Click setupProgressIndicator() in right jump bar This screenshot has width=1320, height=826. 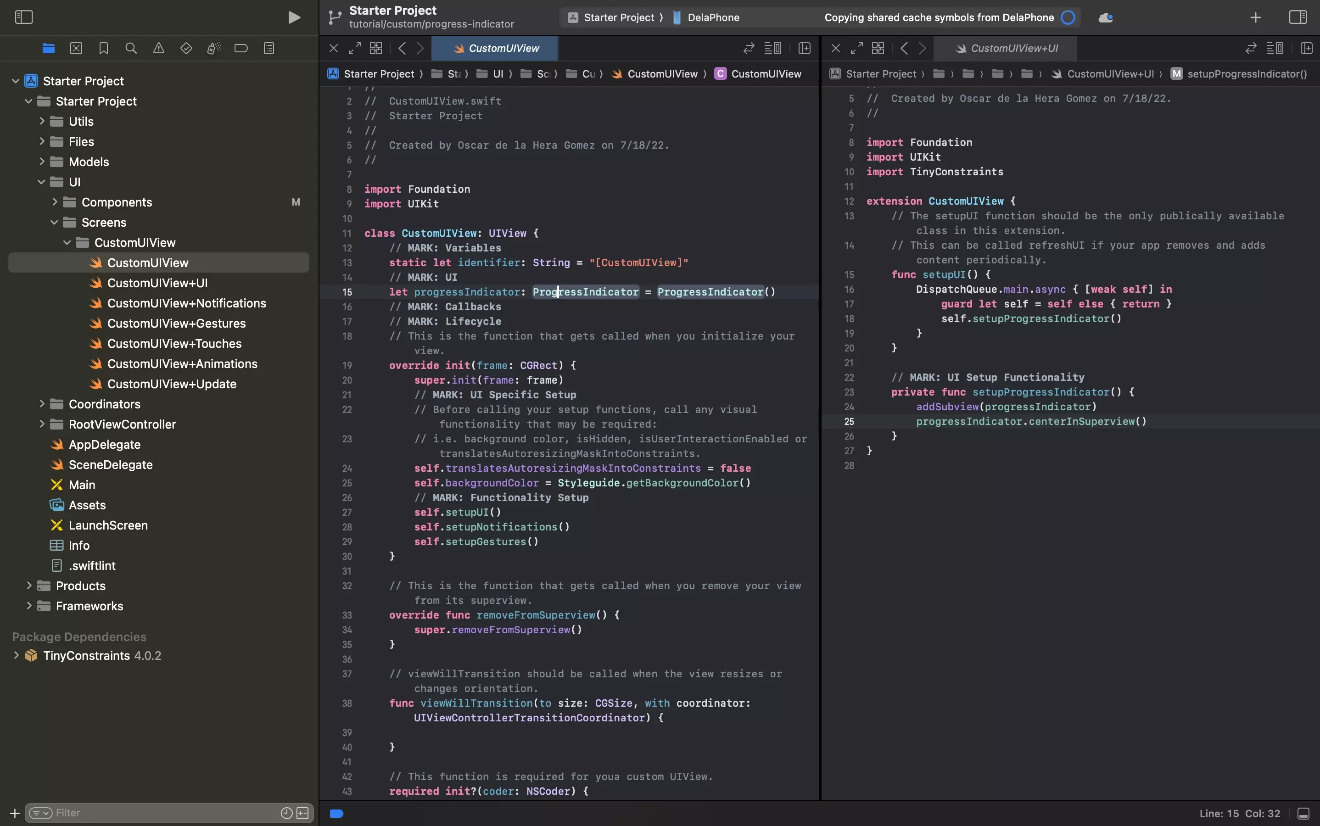(1239, 74)
